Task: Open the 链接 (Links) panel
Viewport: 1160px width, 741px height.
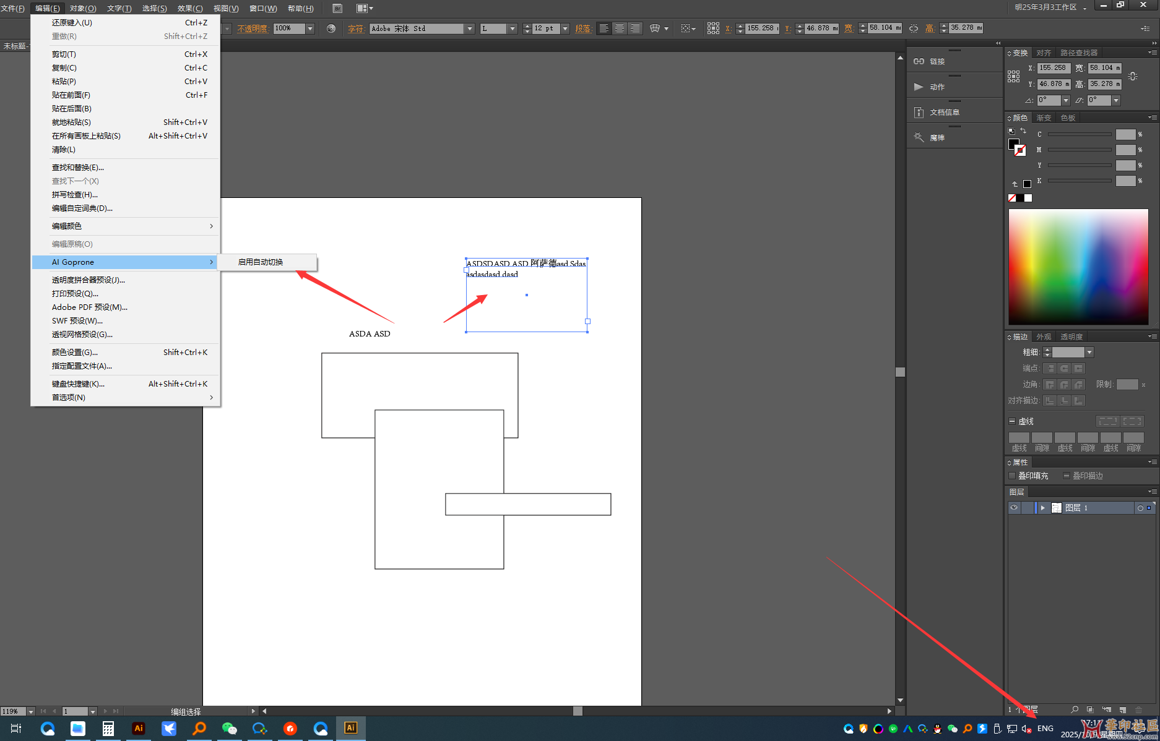Action: (x=937, y=61)
